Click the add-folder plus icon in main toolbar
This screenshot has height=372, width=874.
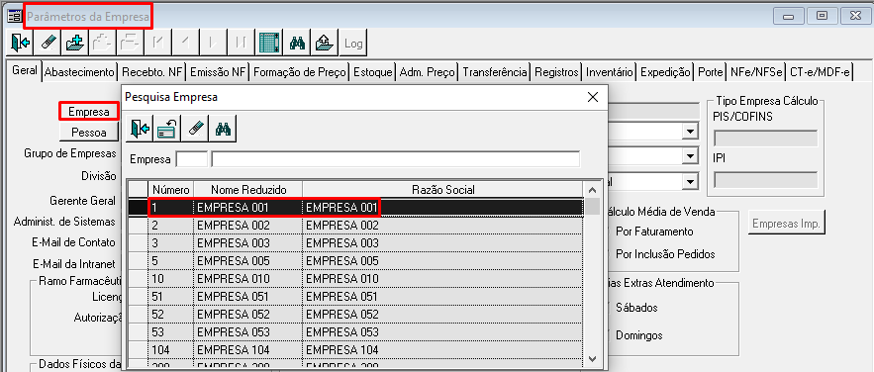[75, 43]
